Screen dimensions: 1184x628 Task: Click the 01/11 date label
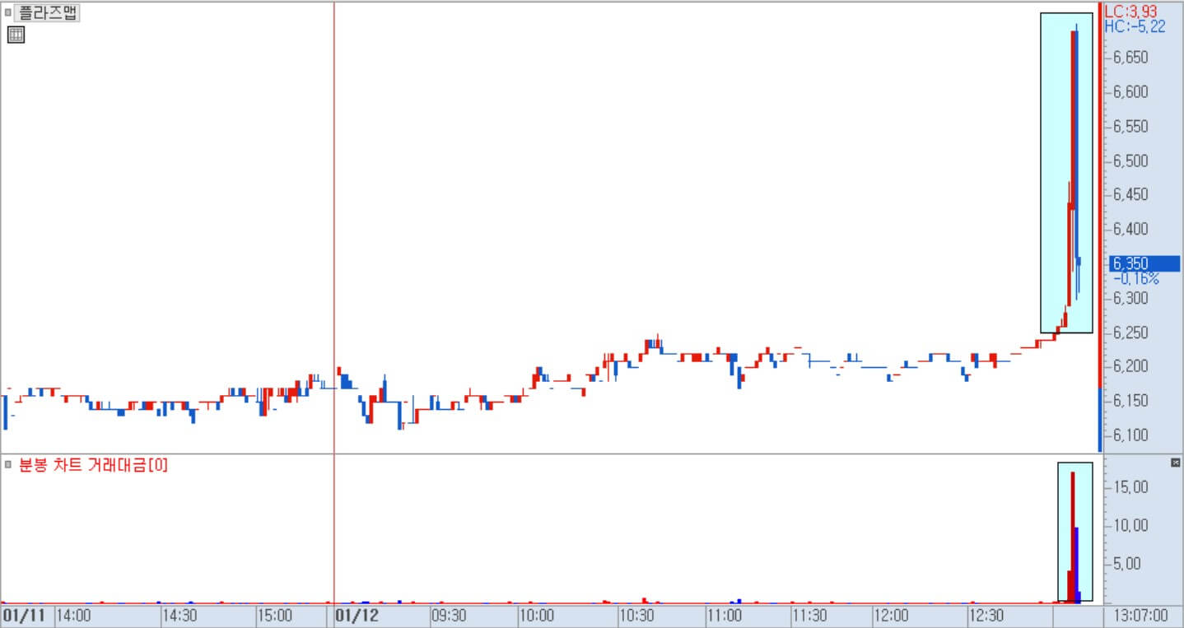click(24, 616)
